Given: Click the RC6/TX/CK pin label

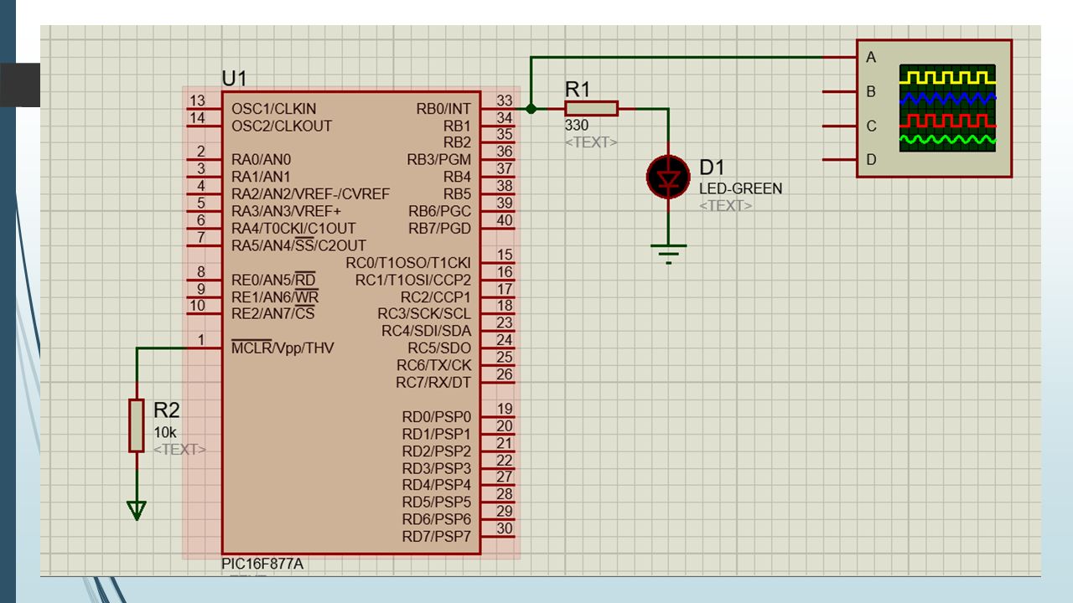Looking at the screenshot, I should (434, 365).
